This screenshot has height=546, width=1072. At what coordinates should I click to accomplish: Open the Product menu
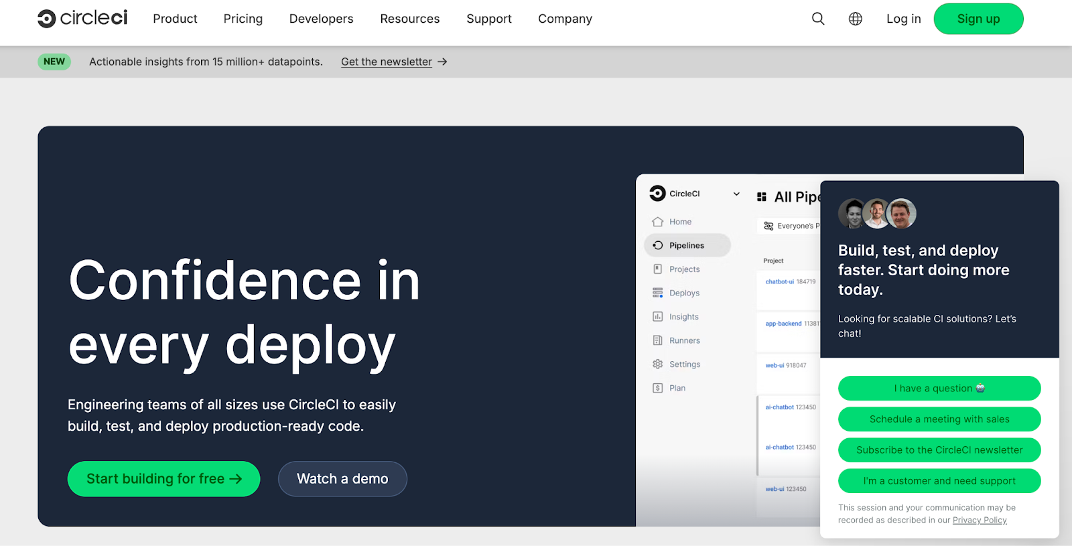(x=175, y=19)
